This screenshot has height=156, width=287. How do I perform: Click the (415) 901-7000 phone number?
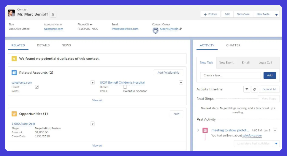[x=88, y=29]
